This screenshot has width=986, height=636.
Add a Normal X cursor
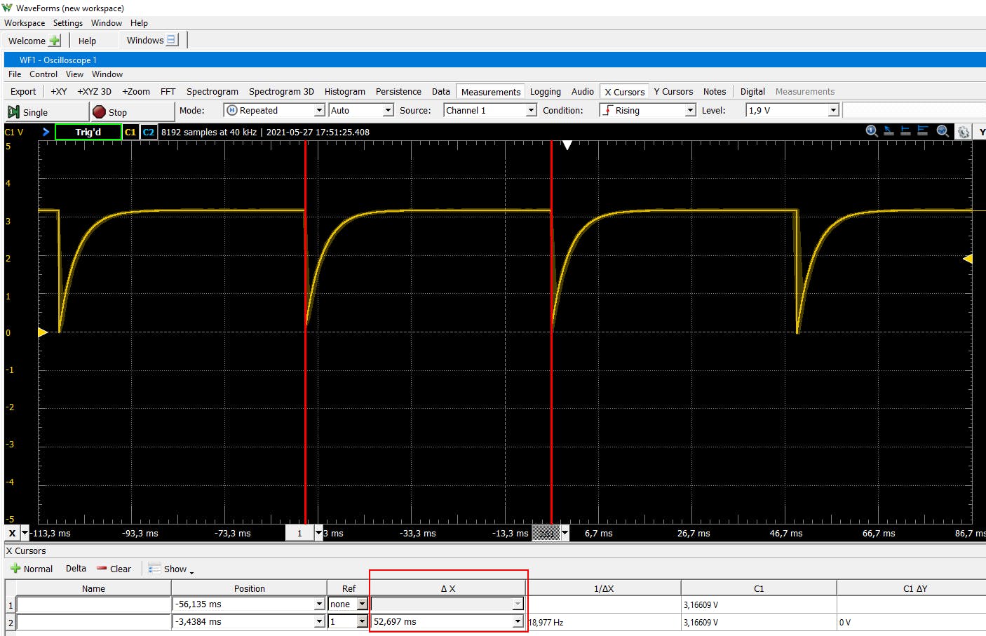point(32,569)
